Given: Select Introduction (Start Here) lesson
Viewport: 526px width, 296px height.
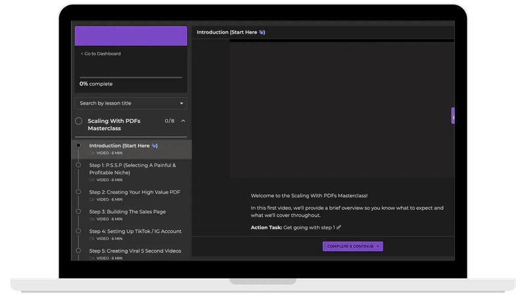Looking at the screenshot, I should (x=131, y=149).
